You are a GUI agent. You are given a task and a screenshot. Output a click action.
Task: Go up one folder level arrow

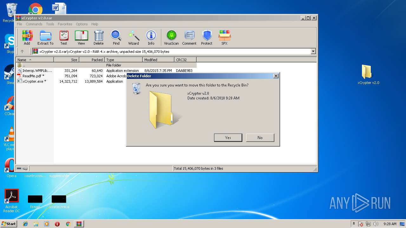click(x=22, y=51)
